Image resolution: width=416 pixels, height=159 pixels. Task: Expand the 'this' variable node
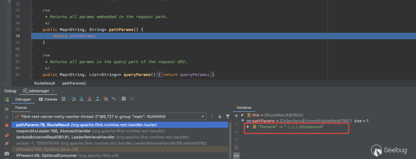(x=243, y=115)
